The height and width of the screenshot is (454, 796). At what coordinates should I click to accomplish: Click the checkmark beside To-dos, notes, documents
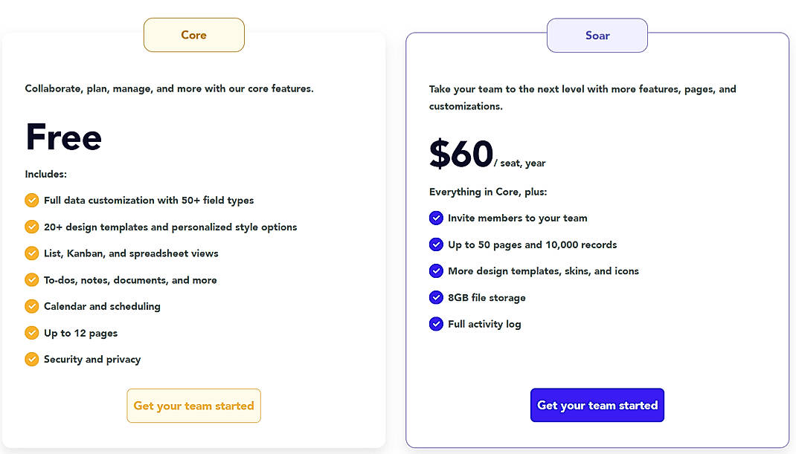pos(31,279)
